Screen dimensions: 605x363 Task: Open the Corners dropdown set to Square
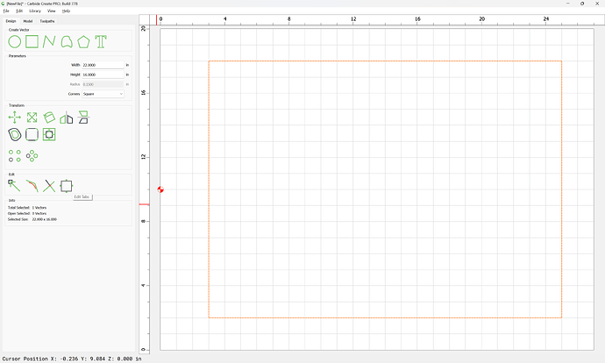pyautogui.click(x=103, y=94)
